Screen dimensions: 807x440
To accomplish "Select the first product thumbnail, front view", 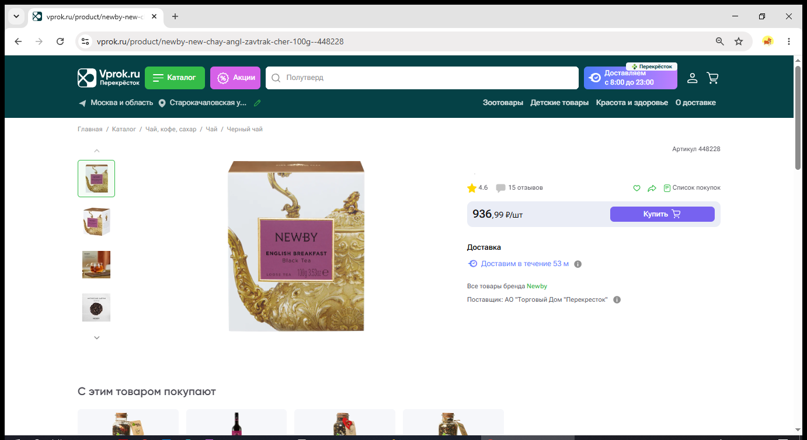I will click(x=96, y=179).
